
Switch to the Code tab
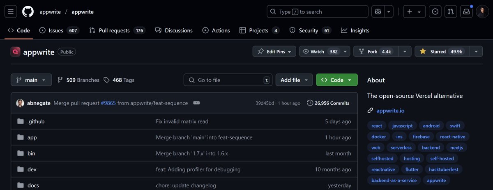pos(19,30)
